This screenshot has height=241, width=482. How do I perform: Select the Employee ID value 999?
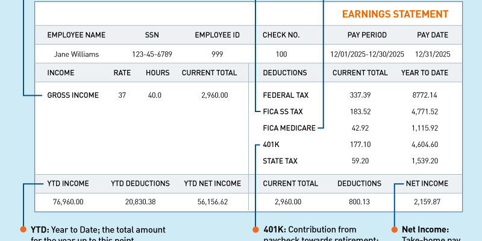217,54
